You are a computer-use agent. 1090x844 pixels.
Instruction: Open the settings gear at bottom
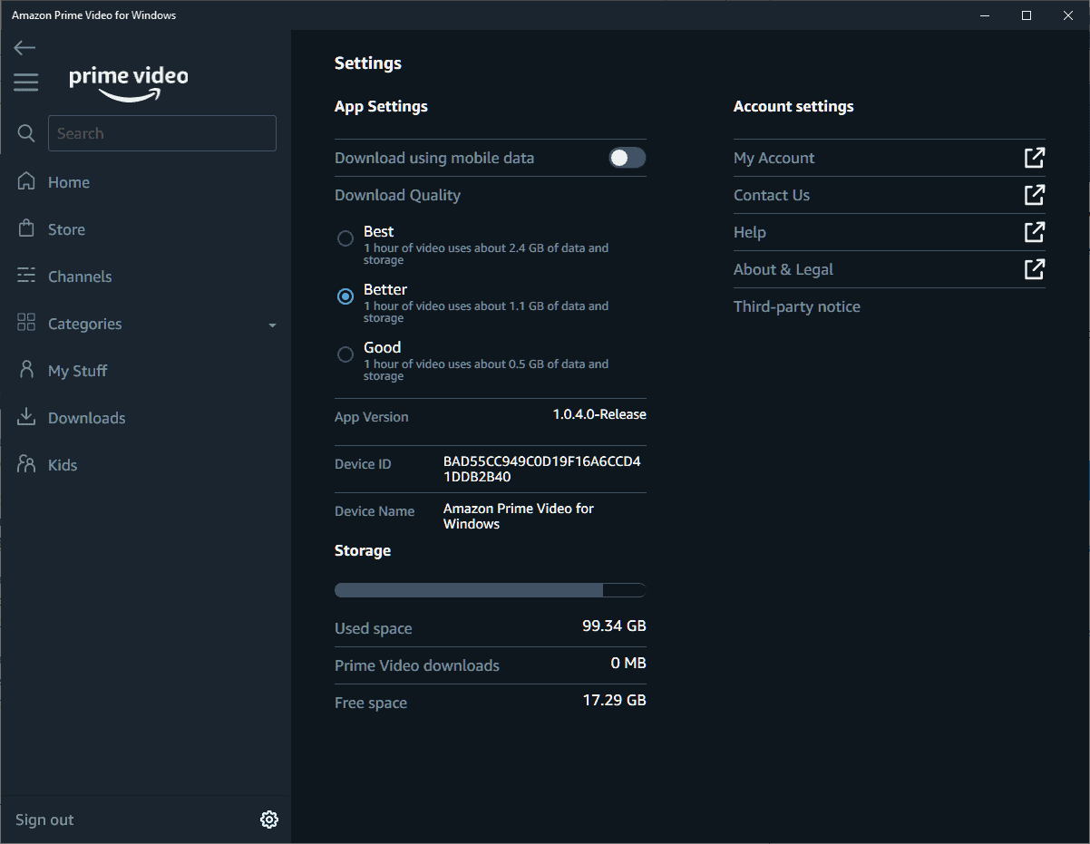tap(268, 819)
